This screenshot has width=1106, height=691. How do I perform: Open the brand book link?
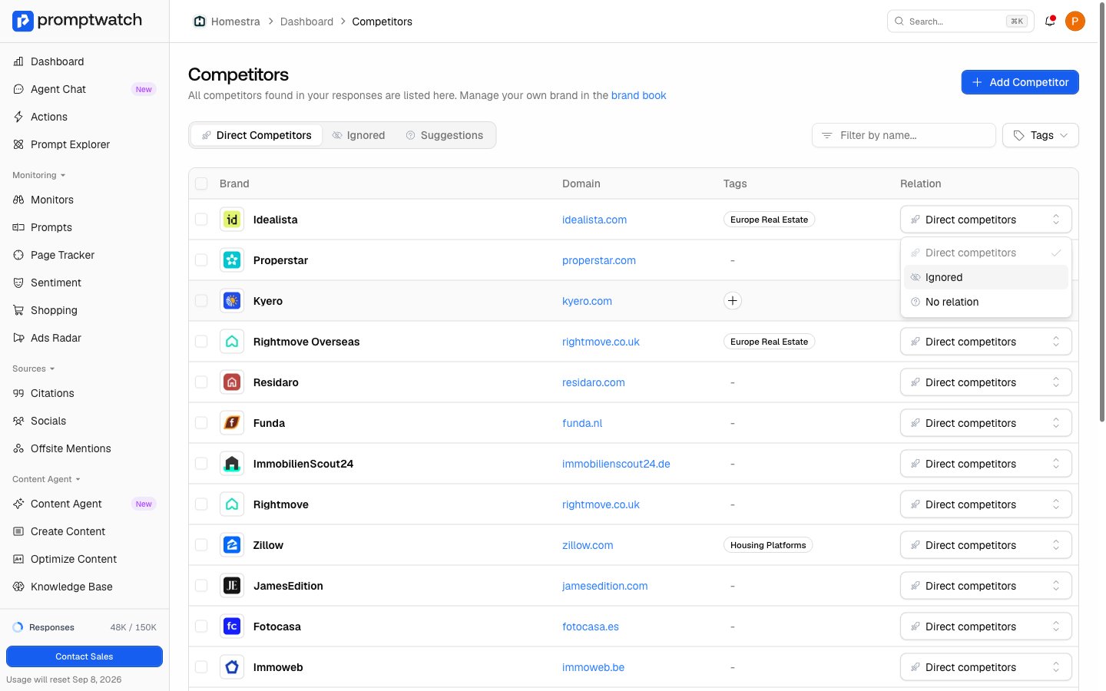pyautogui.click(x=638, y=95)
